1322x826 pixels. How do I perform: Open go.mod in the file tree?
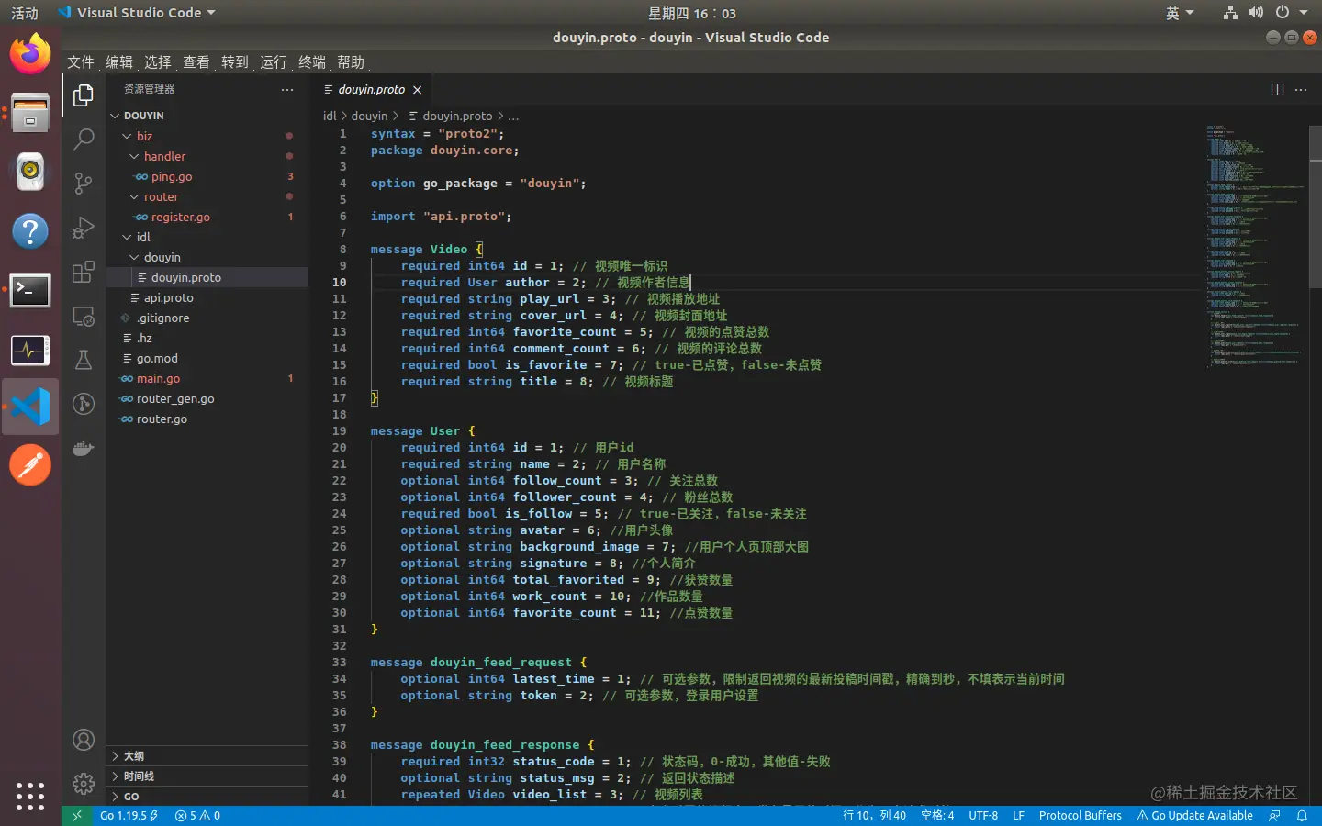207,358
